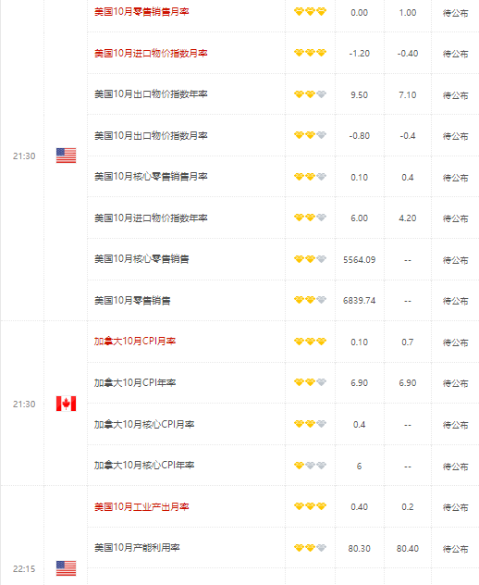Screen dimensions: 479x585
Task: Select forecast value 1.00
Action: (x=408, y=13)
